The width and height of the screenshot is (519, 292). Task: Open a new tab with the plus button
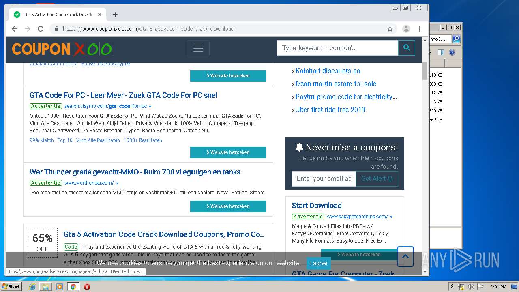pos(115,15)
